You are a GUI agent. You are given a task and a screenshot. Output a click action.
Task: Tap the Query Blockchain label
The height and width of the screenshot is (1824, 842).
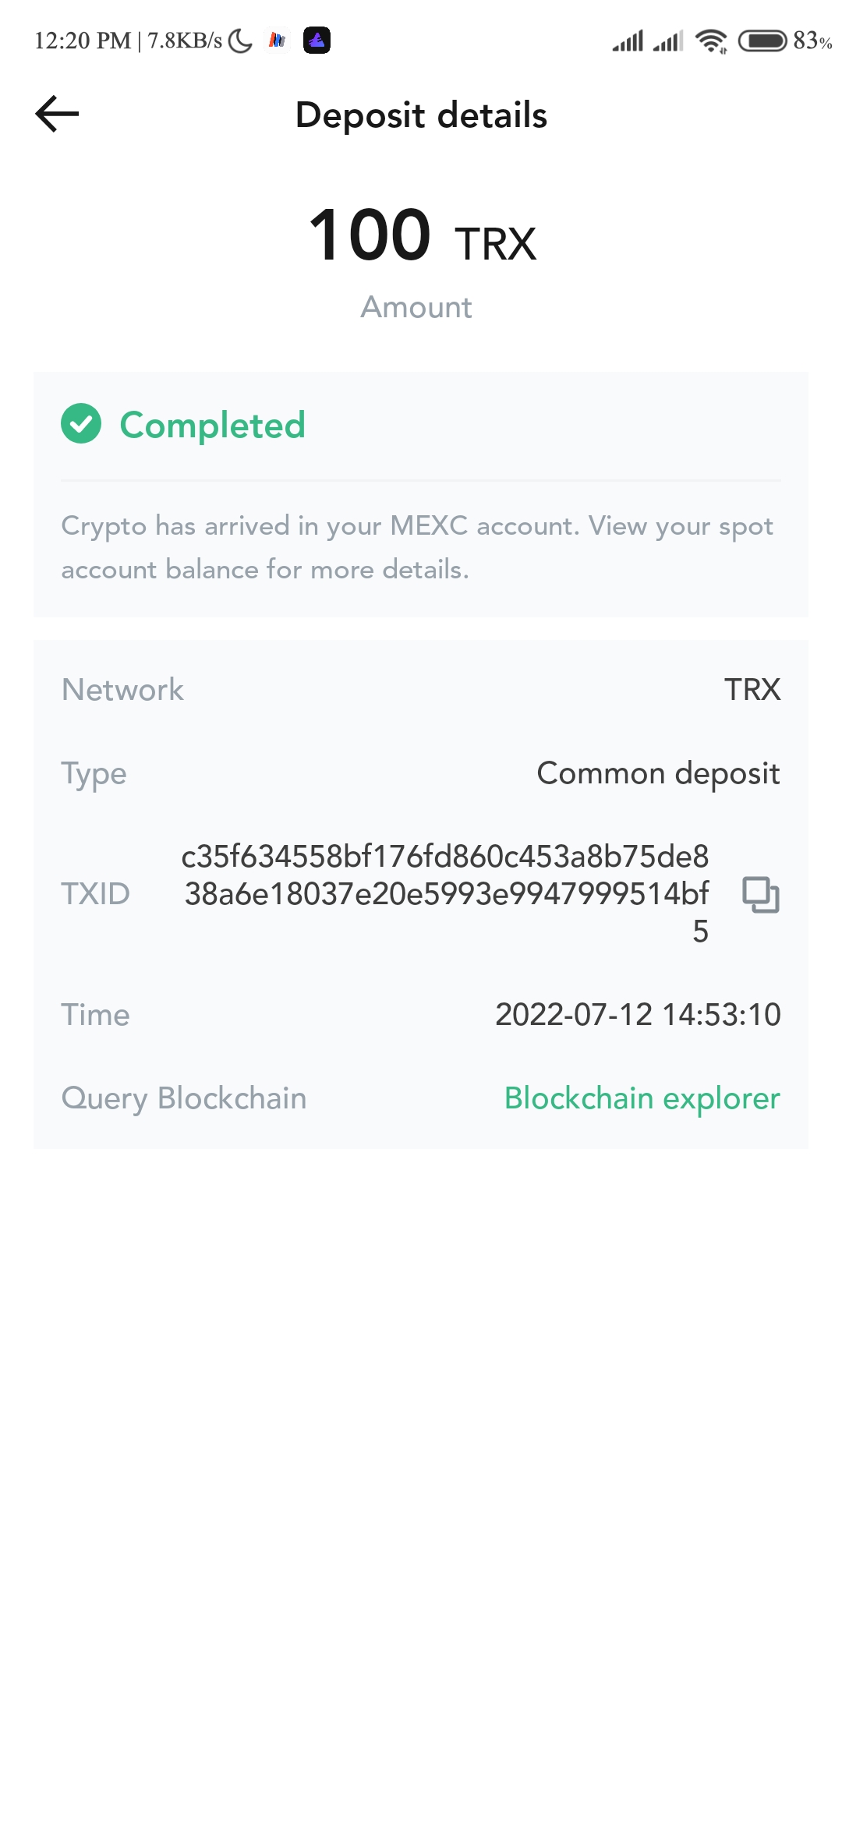coord(184,1098)
